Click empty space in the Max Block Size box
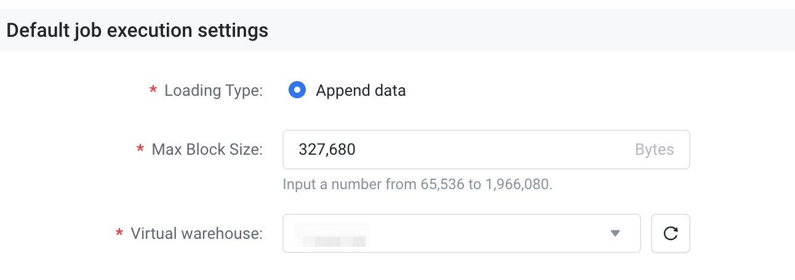This screenshot has width=795, height=280. [492, 149]
